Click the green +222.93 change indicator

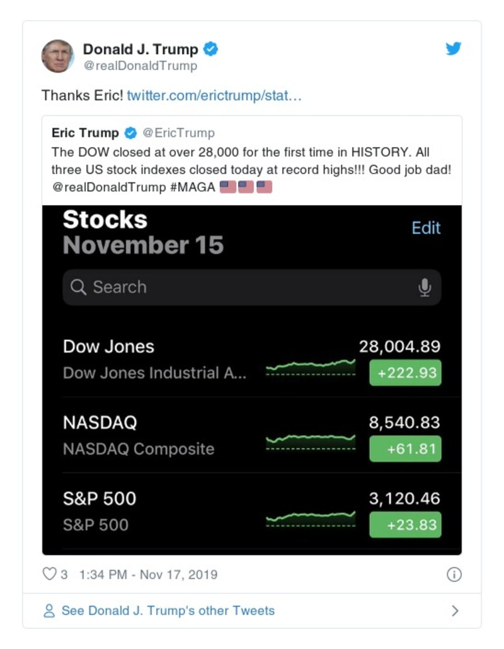[405, 373]
